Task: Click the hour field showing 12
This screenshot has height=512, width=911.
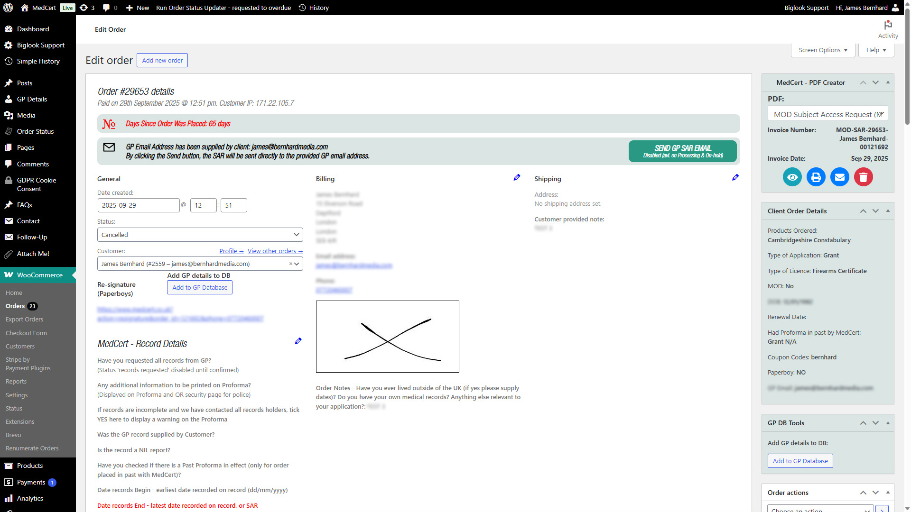Action: (x=204, y=205)
